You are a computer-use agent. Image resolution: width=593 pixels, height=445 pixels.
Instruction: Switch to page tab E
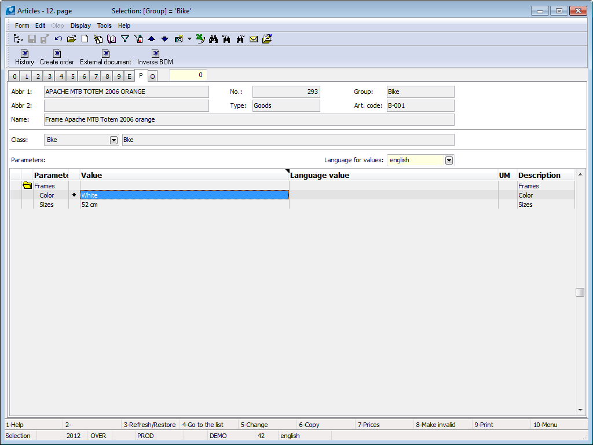(129, 76)
